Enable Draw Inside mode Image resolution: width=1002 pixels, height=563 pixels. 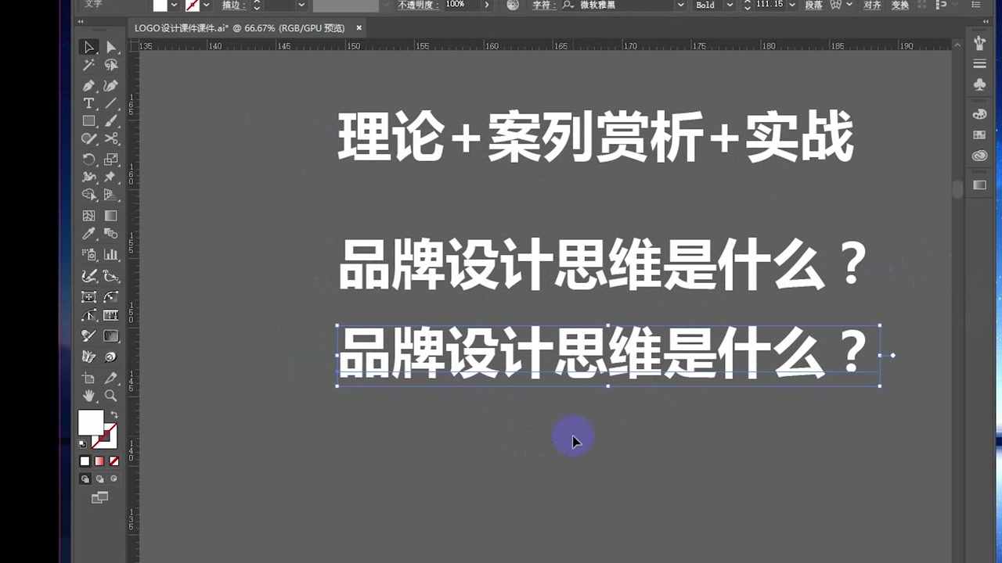tap(114, 479)
